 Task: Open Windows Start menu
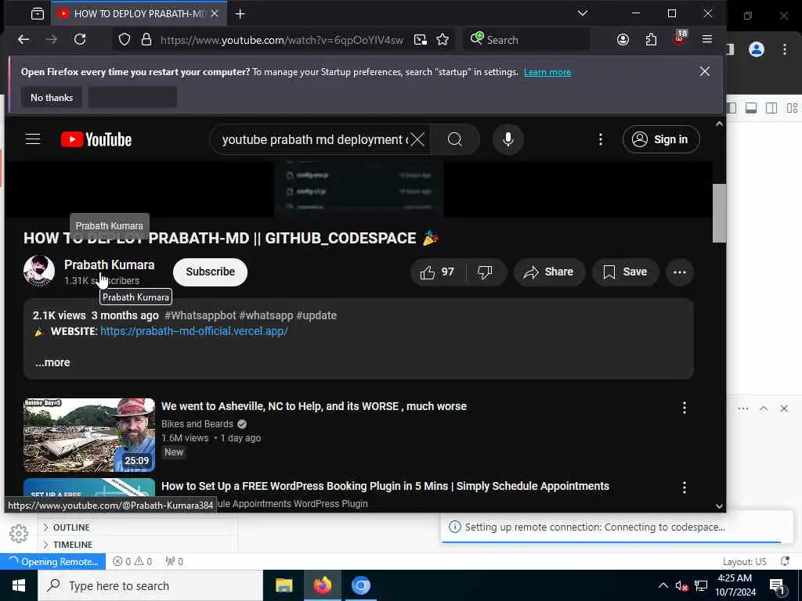[19, 585]
